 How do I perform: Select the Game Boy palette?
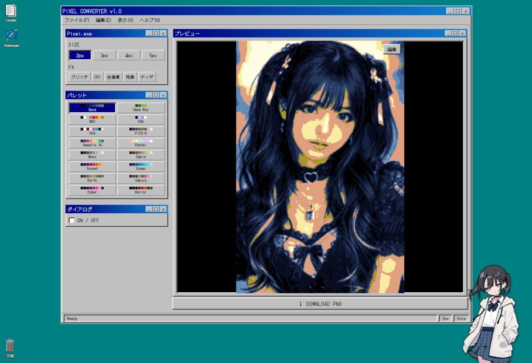[140, 108]
